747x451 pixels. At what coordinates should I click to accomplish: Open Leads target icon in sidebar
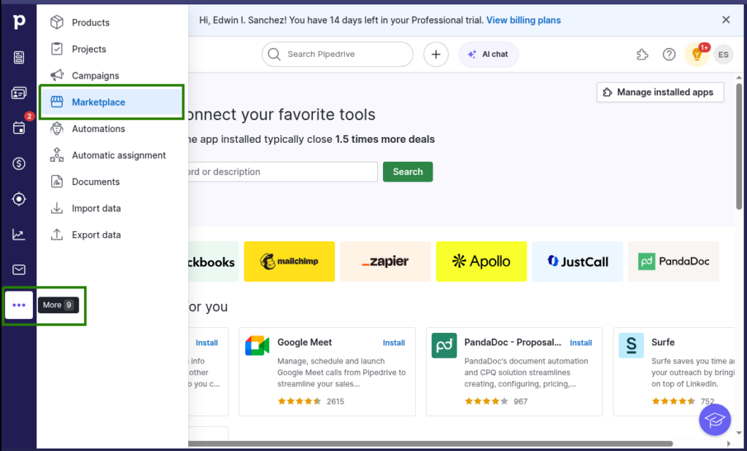point(18,199)
